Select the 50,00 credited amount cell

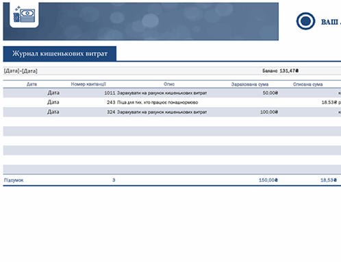click(270, 93)
